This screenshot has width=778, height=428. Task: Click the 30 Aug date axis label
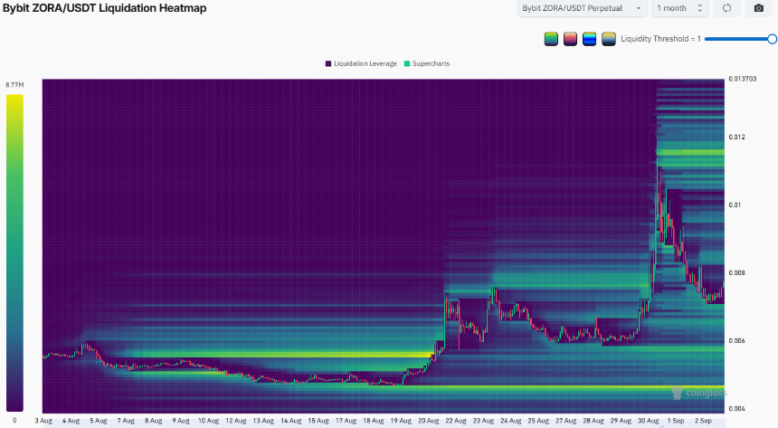[649, 421]
